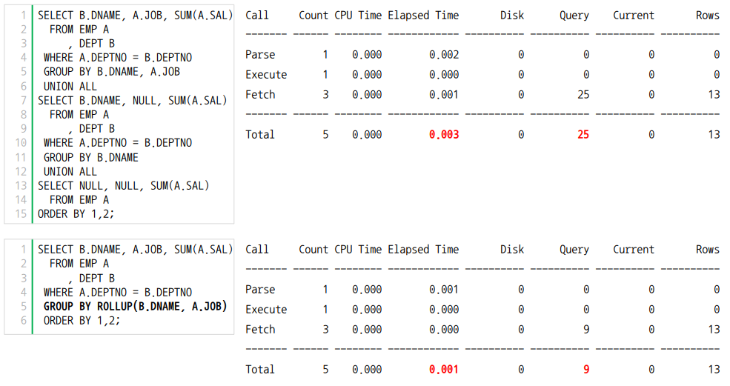The width and height of the screenshot is (730, 386).
Task: Click "SELECT B.DNAME, NULL, SUM(A.SAL)" on line 7
Action: point(132,101)
